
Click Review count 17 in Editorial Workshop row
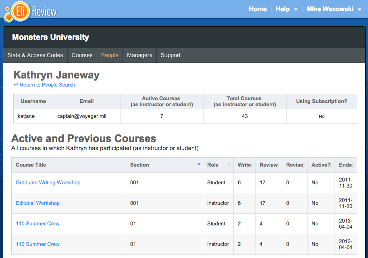coord(262,203)
